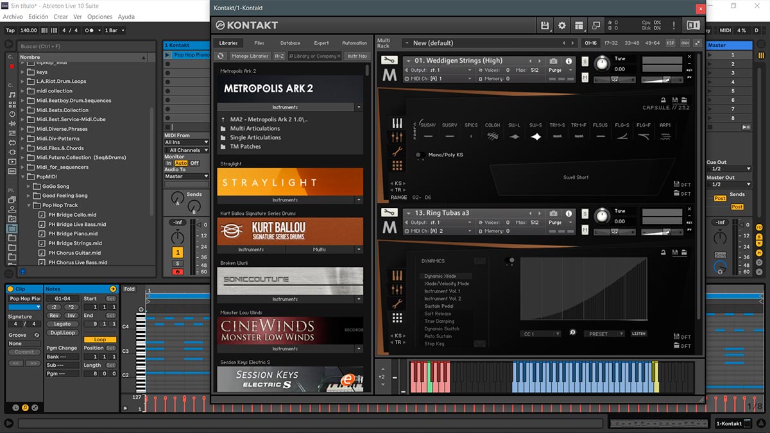Open the Purge dropdown for Weddigen Strings

point(558,70)
